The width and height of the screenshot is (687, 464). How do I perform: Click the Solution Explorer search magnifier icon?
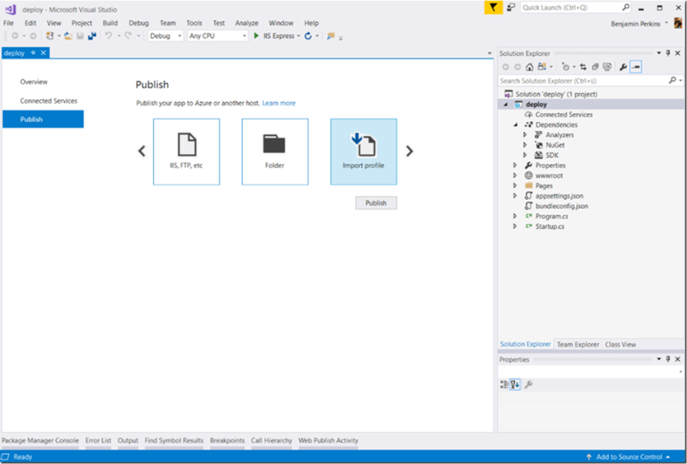click(x=673, y=80)
